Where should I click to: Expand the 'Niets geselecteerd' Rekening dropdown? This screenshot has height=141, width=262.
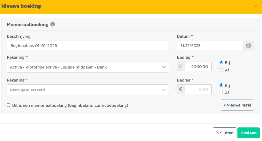(x=88, y=90)
